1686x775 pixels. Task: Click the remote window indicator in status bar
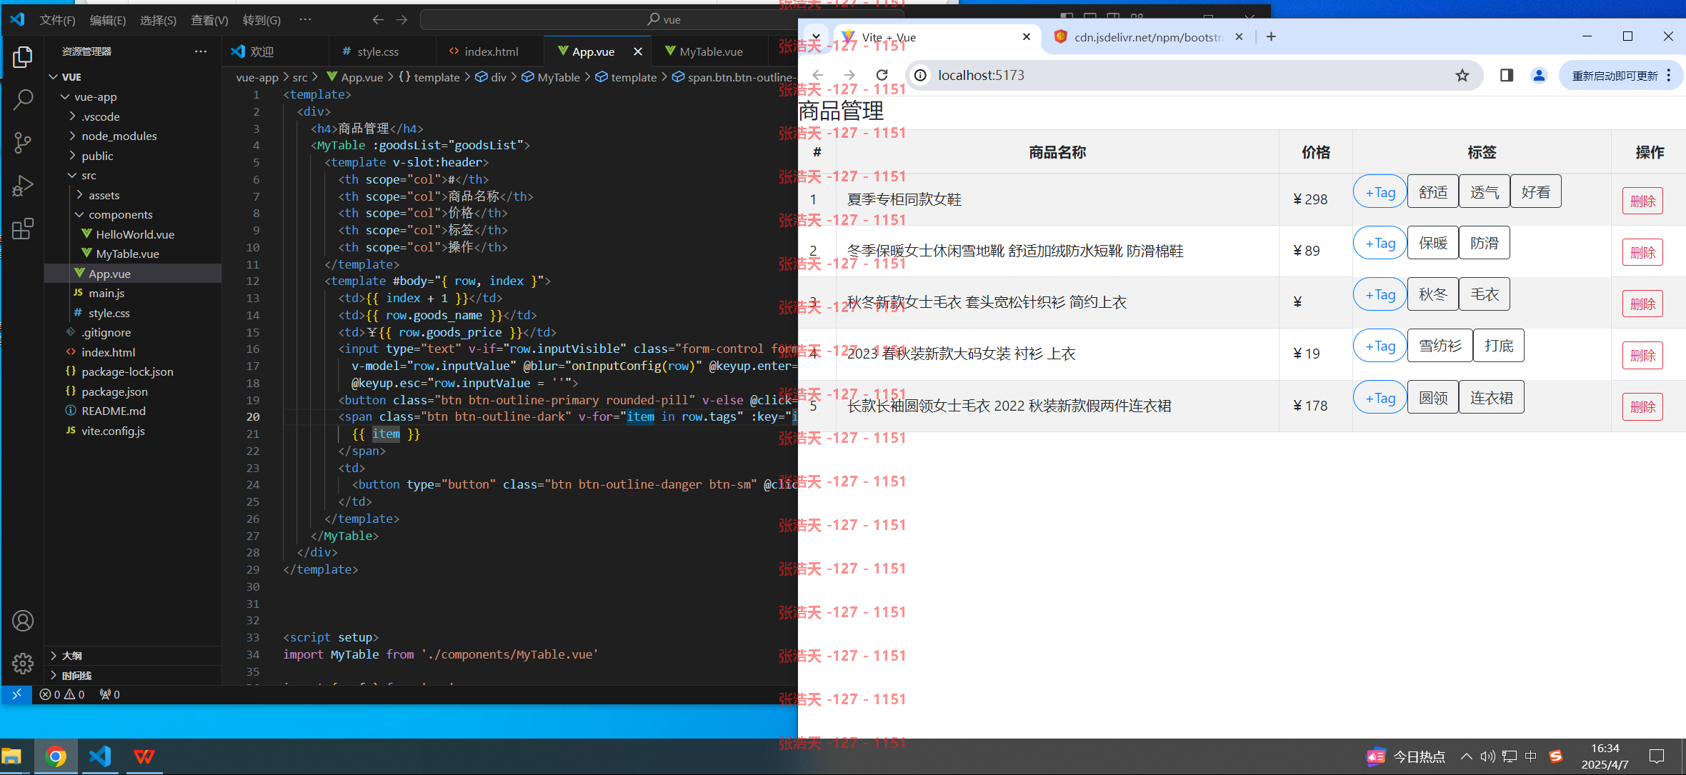coord(17,694)
